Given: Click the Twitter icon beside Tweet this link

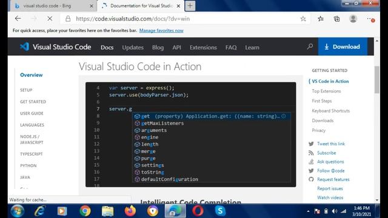Looking at the screenshot, I should click(x=311, y=144).
